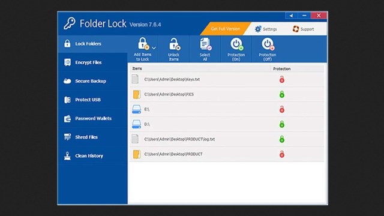Click the Keys.txt file icon
This screenshot has width=384, height=216.
pyautogui.click(x=135, y=79)
